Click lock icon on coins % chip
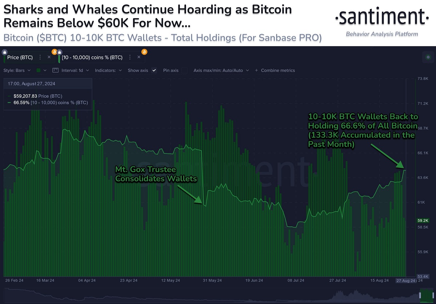436x304 pixels. [60, 52]
